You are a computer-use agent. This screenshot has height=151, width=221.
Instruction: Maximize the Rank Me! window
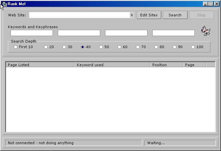tap(211, 4)
